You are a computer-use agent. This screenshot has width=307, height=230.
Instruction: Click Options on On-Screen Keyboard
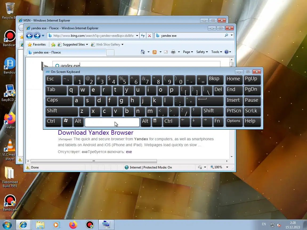(x=234, y=122)
